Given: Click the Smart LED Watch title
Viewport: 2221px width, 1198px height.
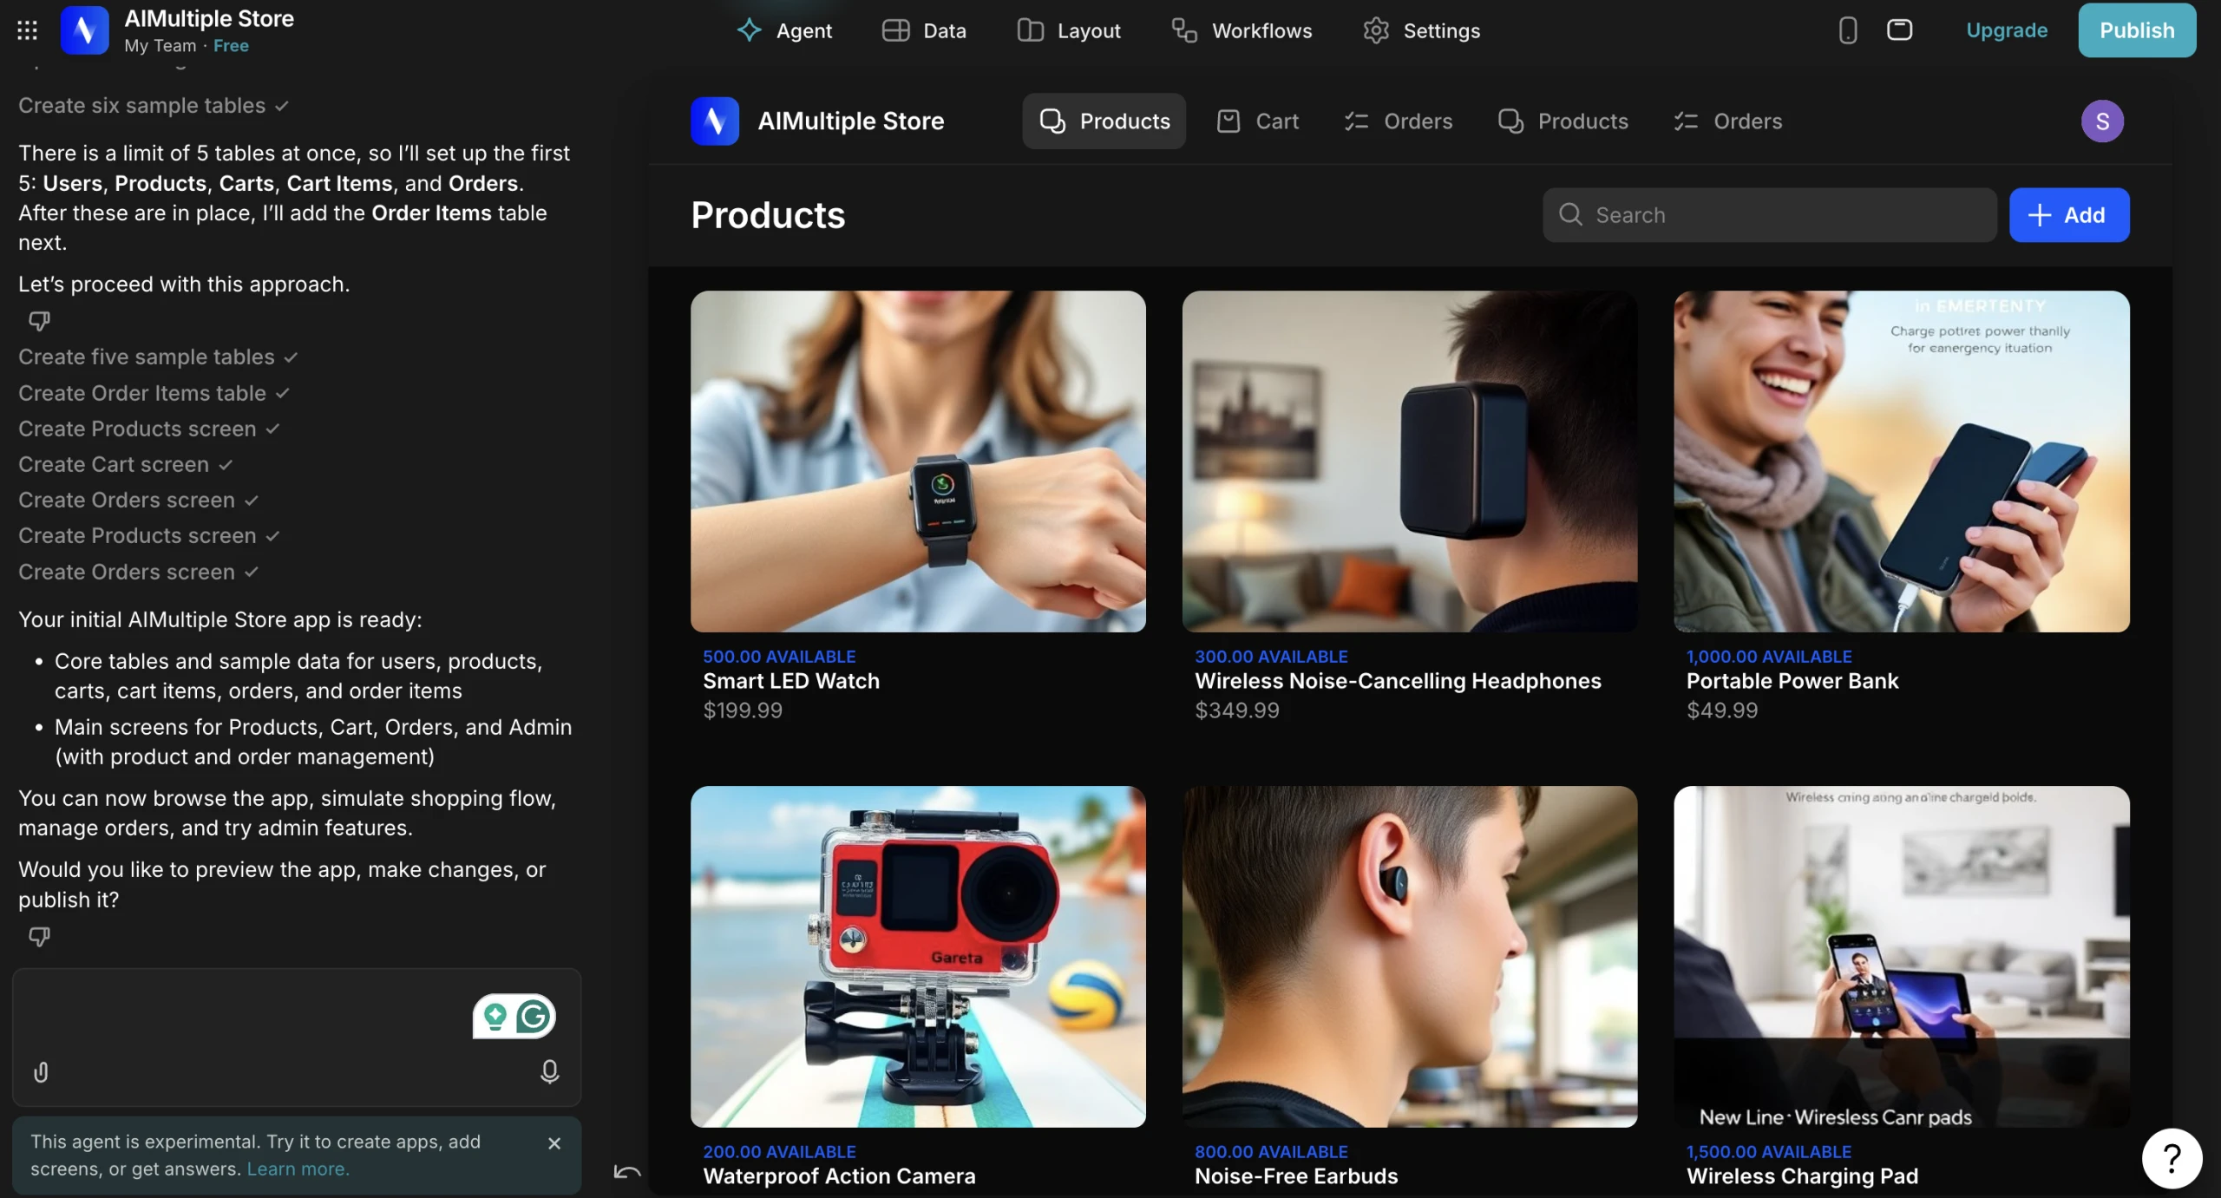Looking at the screenshot, I should pyautogui.click(x=791, y=681).
